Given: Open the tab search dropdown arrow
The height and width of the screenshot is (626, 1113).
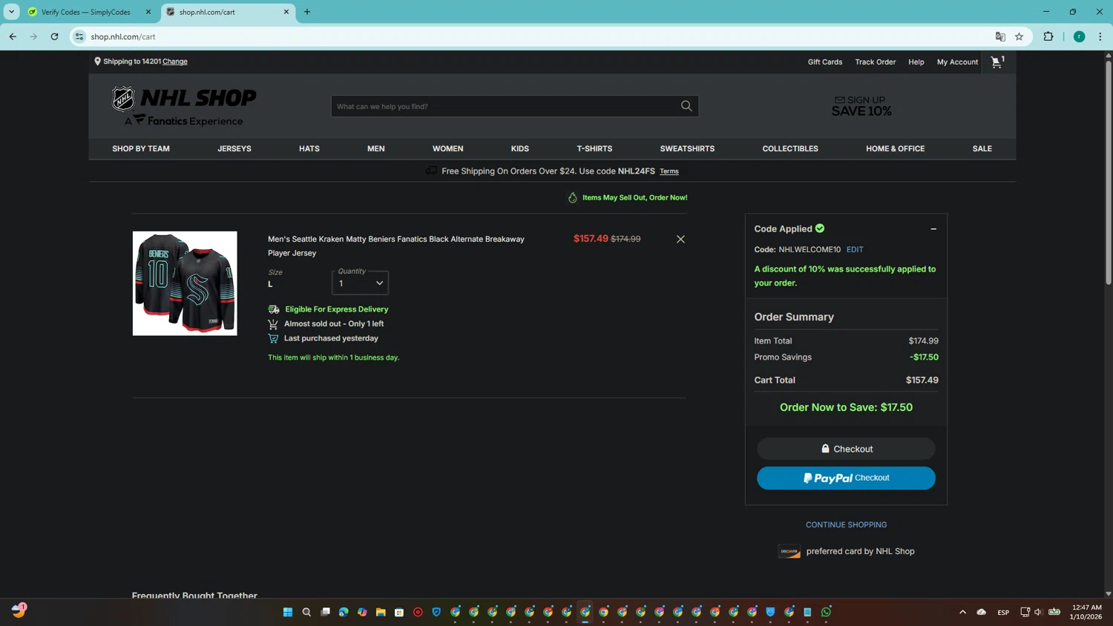Looking at the screenshot, I should click(x=11, y=12).
